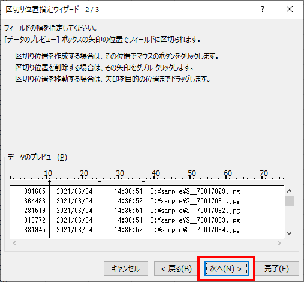Click the value 319772 in preview

coord(35,220)
